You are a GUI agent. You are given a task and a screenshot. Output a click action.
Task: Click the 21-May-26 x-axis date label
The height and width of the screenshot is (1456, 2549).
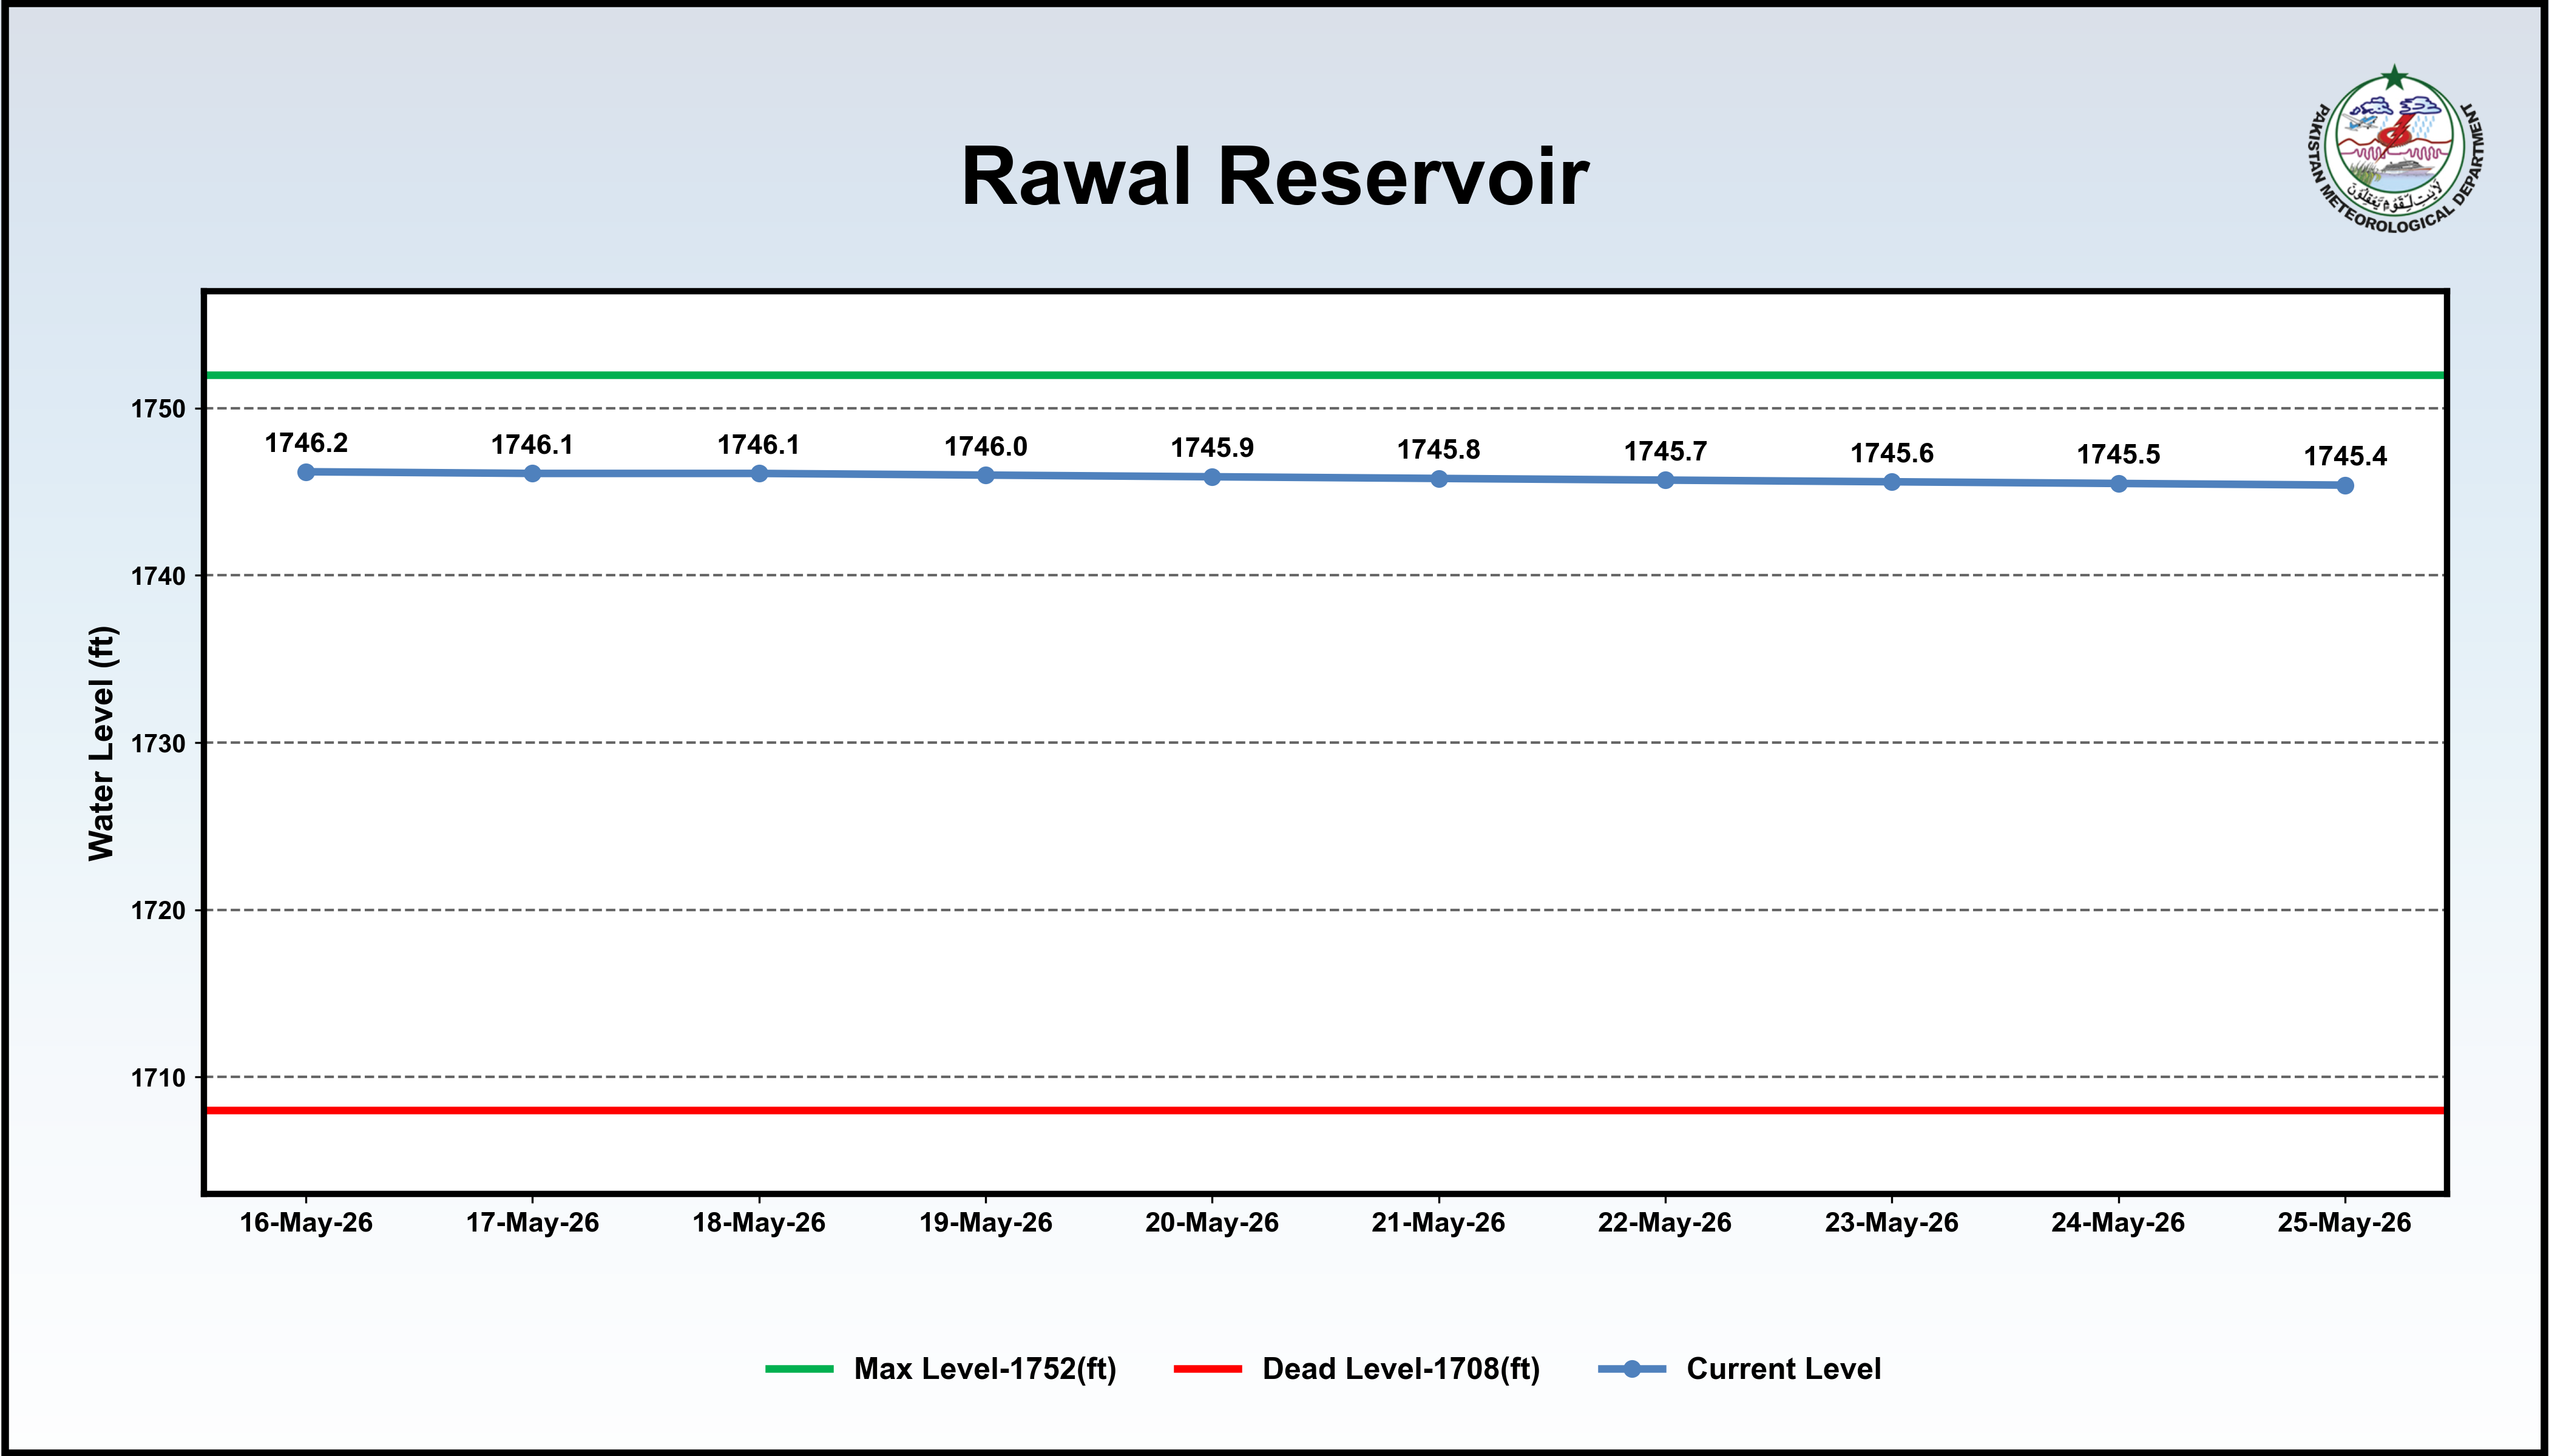click(1438, 1223)
